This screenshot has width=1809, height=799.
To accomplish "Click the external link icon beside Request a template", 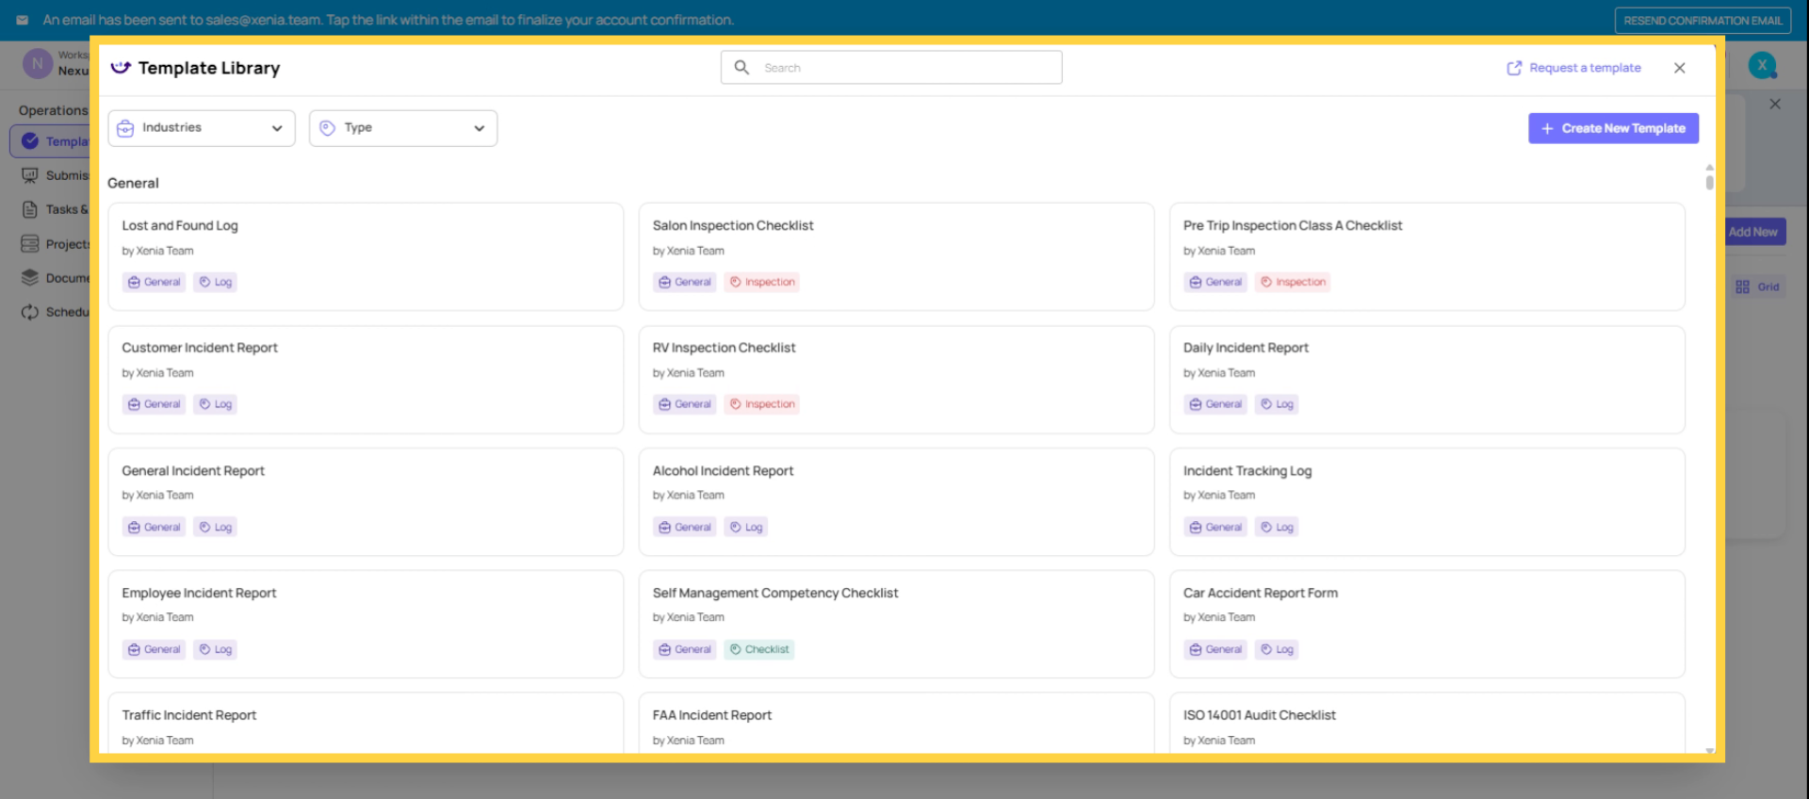I will [x=1514, y=68].
